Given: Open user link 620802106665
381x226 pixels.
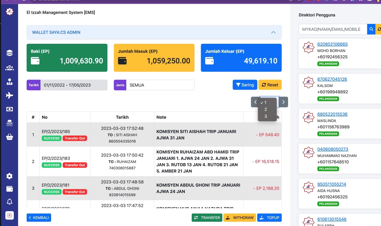Looking at the screenshot, I should pyautogui.click(x=332, y=44).
